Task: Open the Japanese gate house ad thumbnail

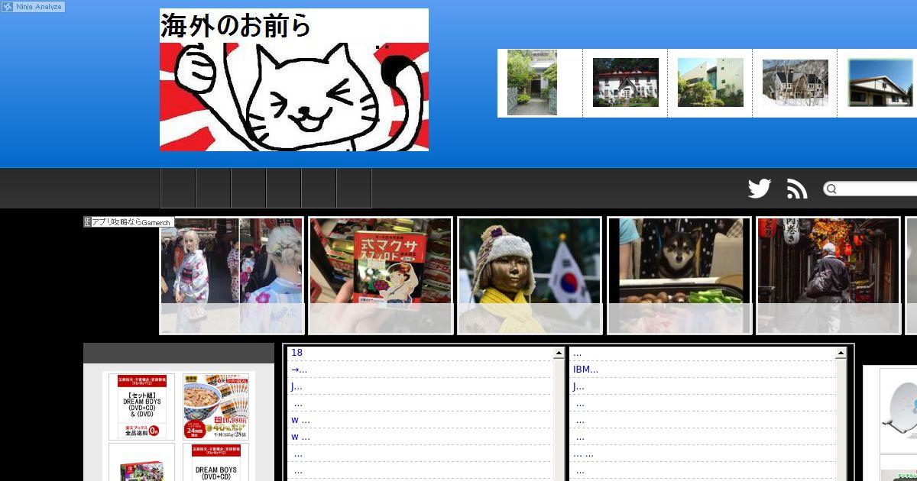Action: tap(532, 82)
